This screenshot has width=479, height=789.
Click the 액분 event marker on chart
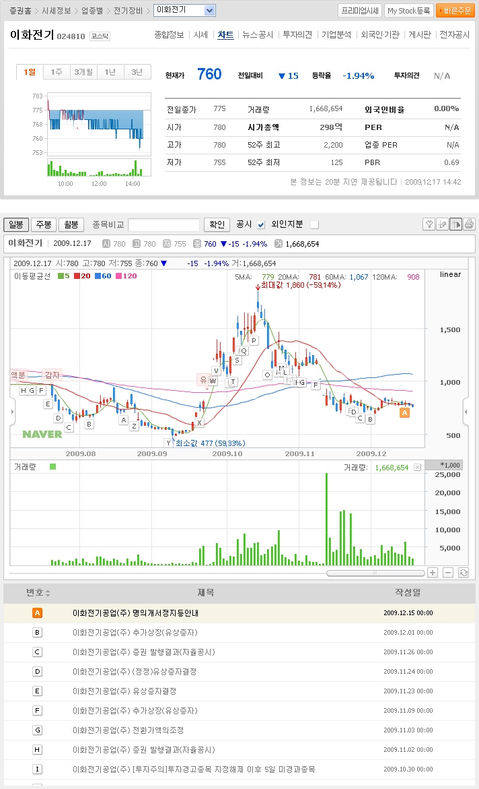pos(18,375)
